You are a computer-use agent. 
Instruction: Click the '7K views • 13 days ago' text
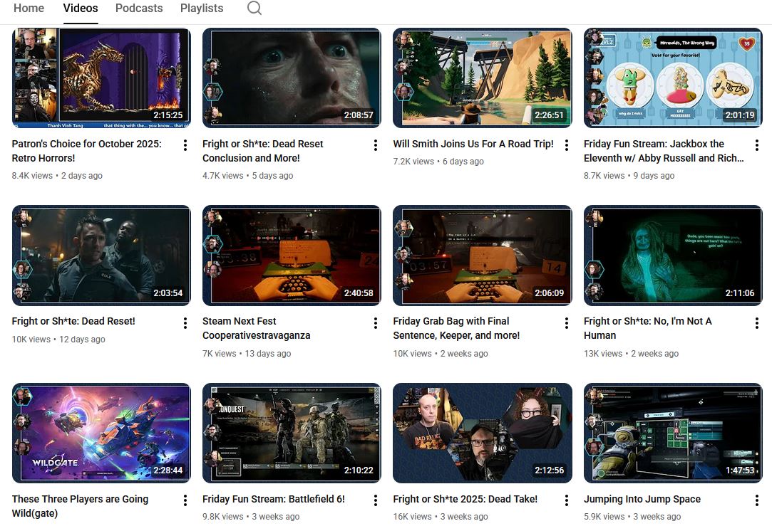click(x=247, y=354)
